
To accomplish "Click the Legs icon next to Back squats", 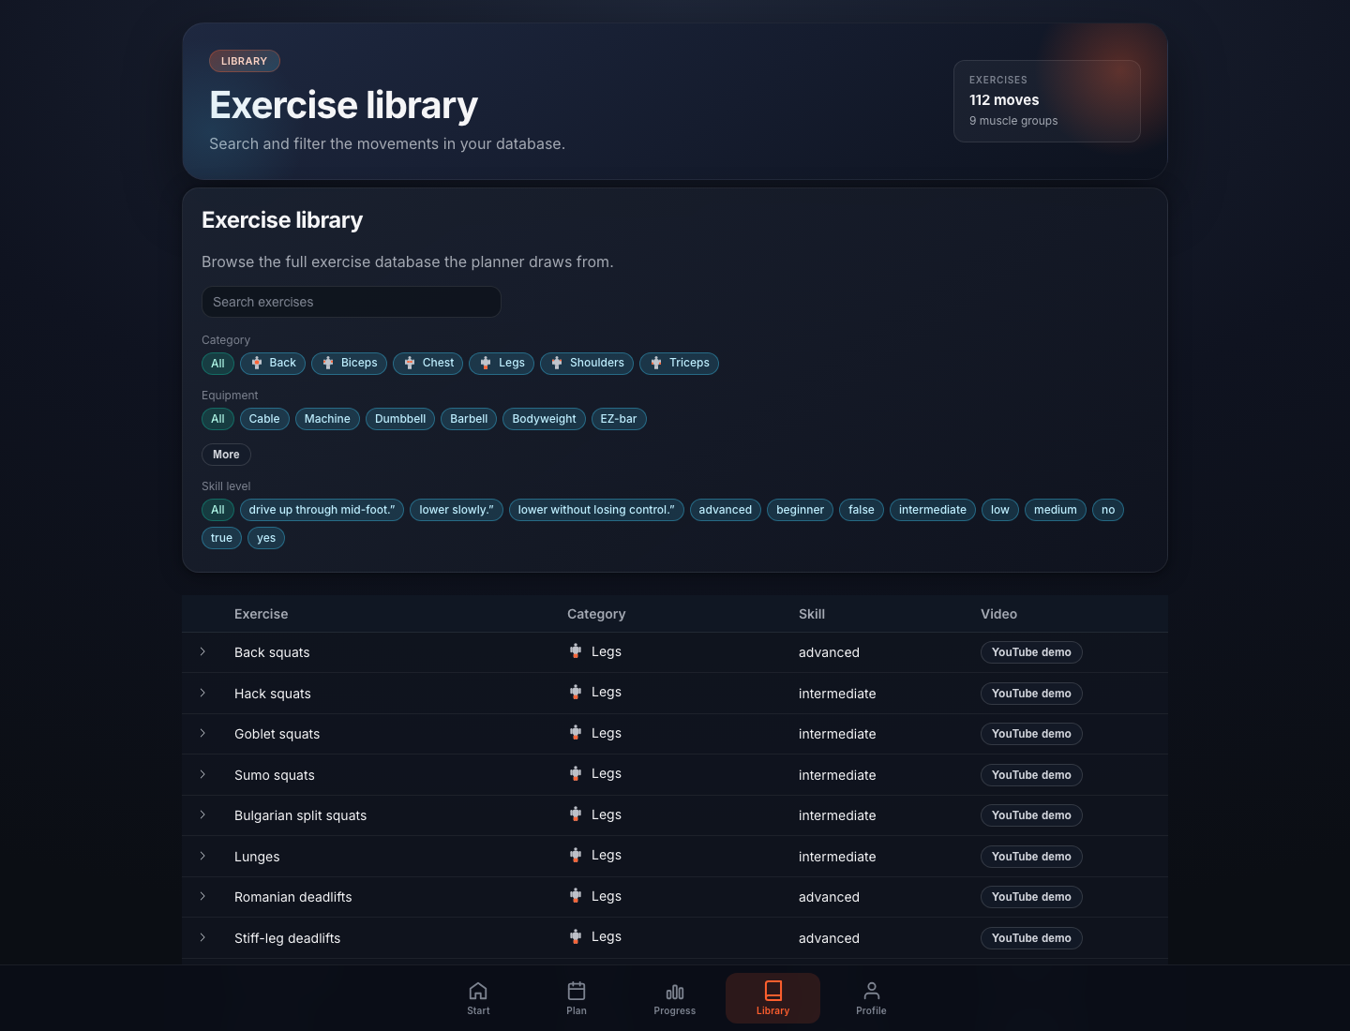I will [575, 650].
